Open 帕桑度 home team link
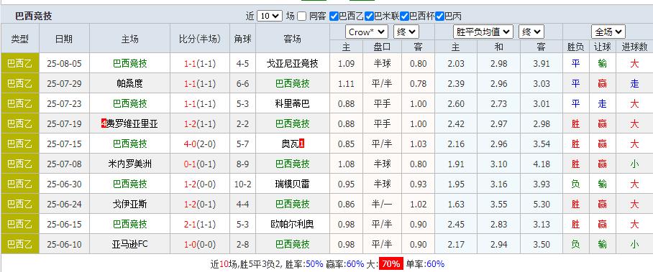 [130, 83]
